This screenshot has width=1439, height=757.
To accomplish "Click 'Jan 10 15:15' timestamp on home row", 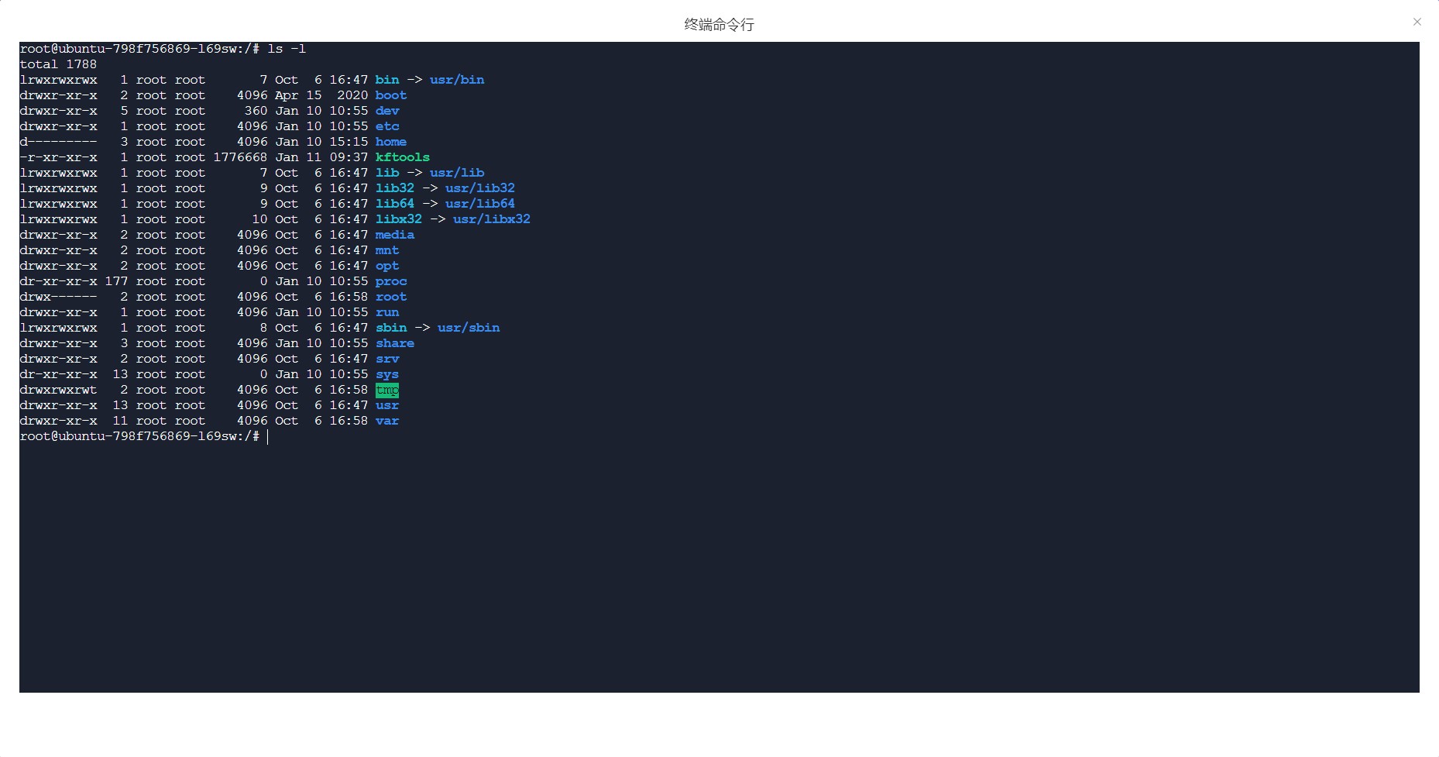I will (321, 142).
